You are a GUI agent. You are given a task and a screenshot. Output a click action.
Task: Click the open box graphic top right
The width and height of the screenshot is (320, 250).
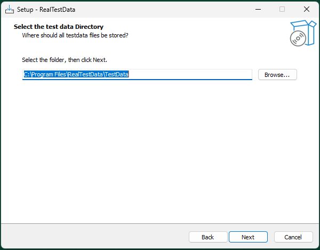click(306, 30)
